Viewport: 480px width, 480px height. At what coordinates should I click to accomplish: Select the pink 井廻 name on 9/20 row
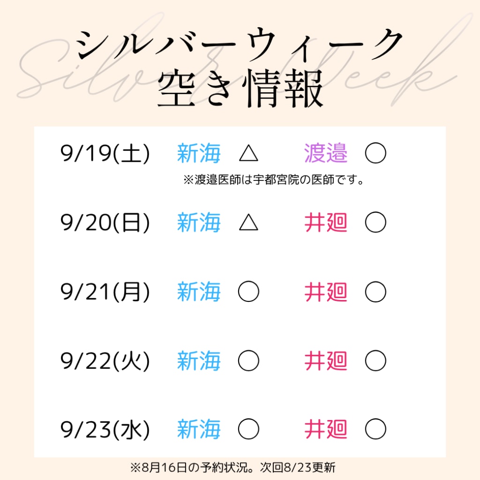(x=326, y=222)
